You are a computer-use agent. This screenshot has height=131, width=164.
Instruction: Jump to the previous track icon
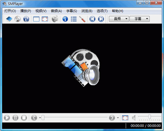[x=92, y=19]
